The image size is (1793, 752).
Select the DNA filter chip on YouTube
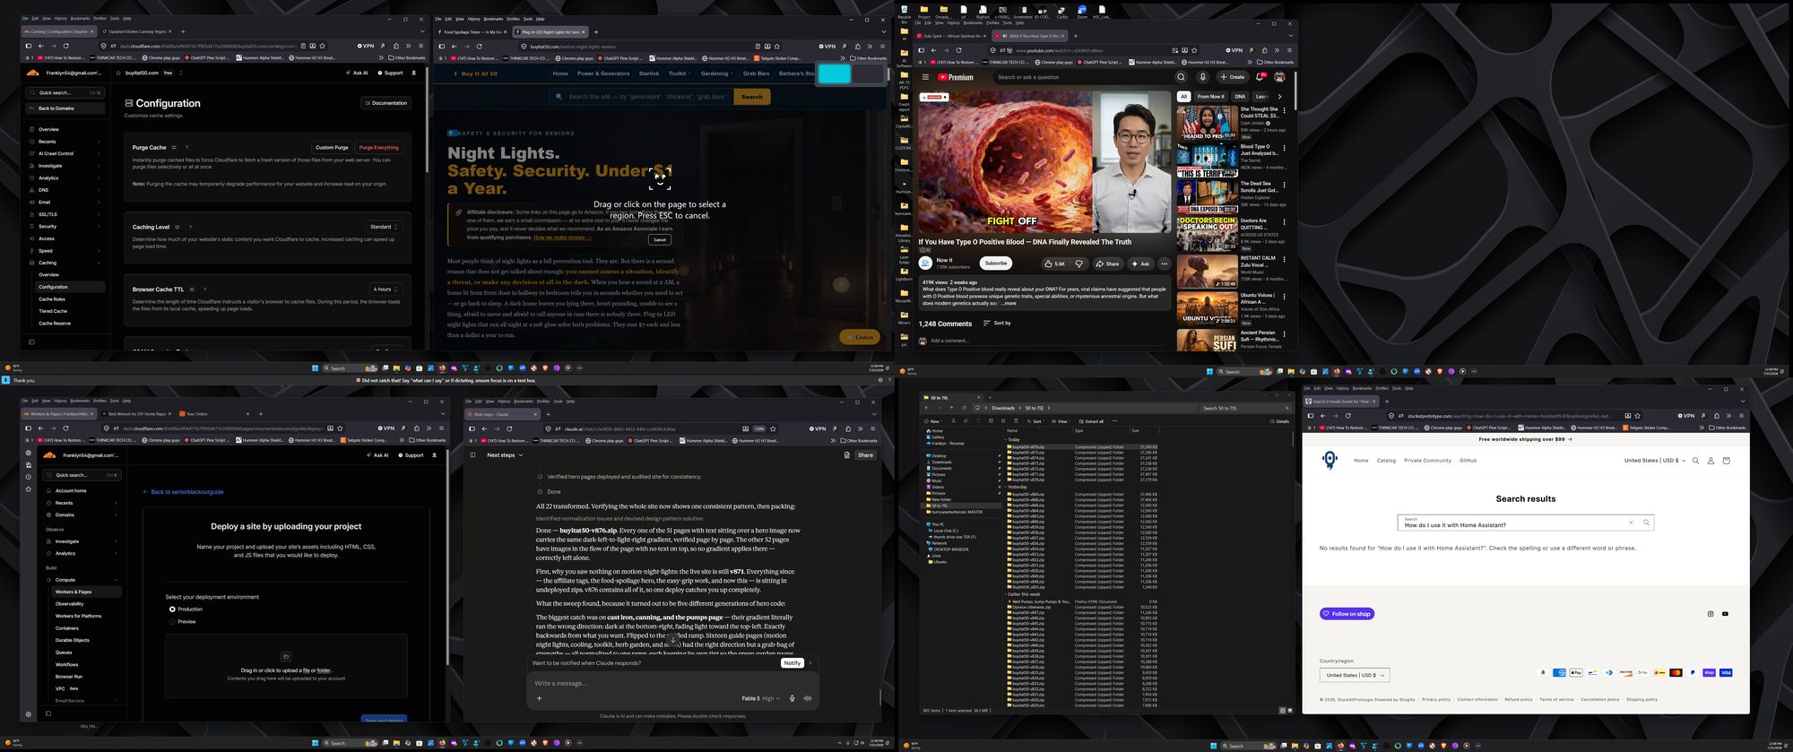coord(1240,97)
